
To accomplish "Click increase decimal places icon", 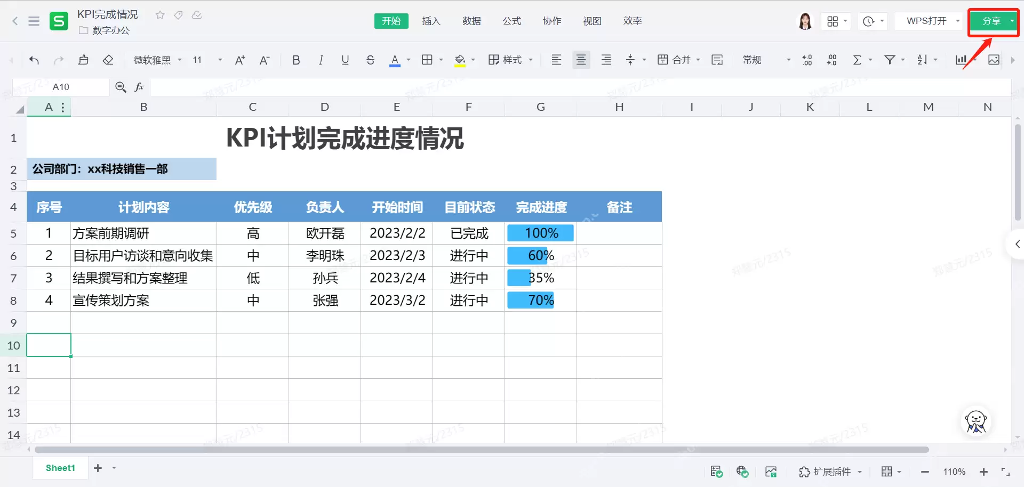I will (x=807, y=60).
